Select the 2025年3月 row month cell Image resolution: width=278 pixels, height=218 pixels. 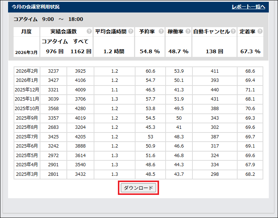pyautogui.click(x=27, y=174)
